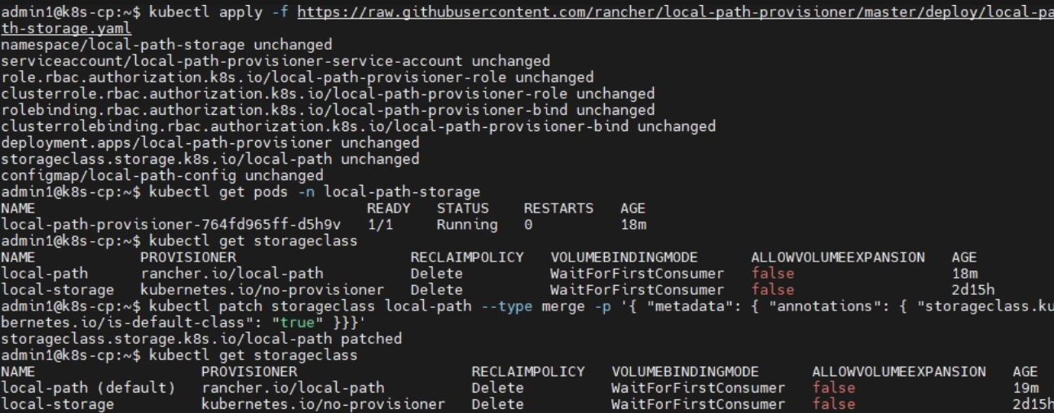Click the '19m' age value
This screenshot has width=1054, height=413.
click(x=1025, y=388)
